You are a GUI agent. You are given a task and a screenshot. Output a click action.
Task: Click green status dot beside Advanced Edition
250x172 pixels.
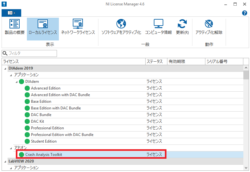click(x=27, y=88)
